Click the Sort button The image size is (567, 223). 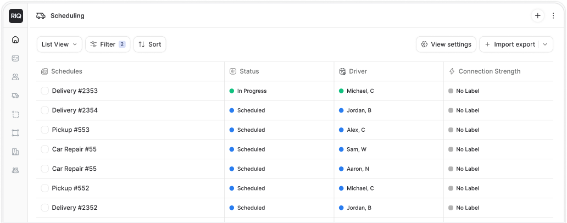click(149, 44)
